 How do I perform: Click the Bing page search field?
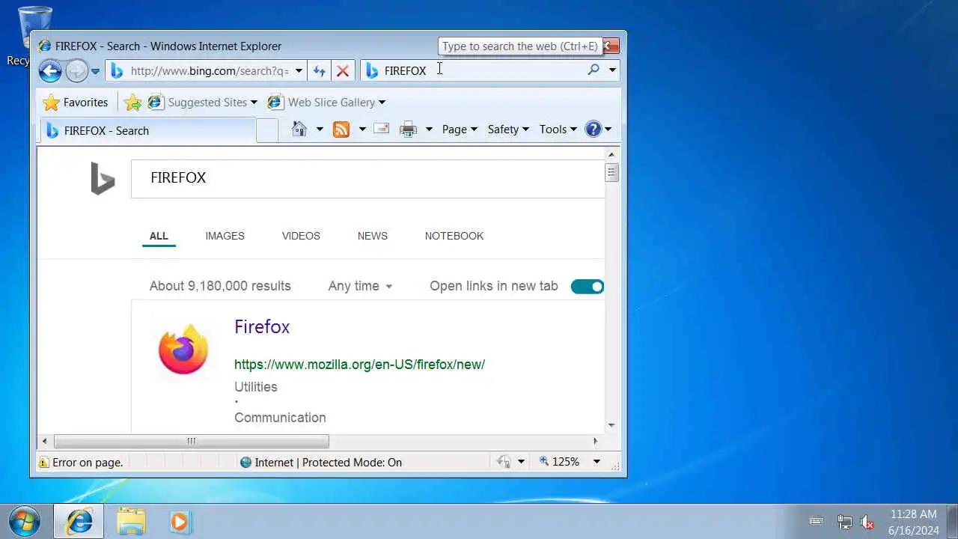367,178
